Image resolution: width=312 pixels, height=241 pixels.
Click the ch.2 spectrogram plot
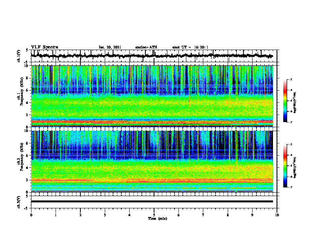point(152,161)
